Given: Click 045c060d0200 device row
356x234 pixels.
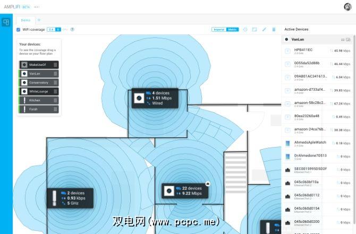Looking at the screenshot, I should 318,223.
